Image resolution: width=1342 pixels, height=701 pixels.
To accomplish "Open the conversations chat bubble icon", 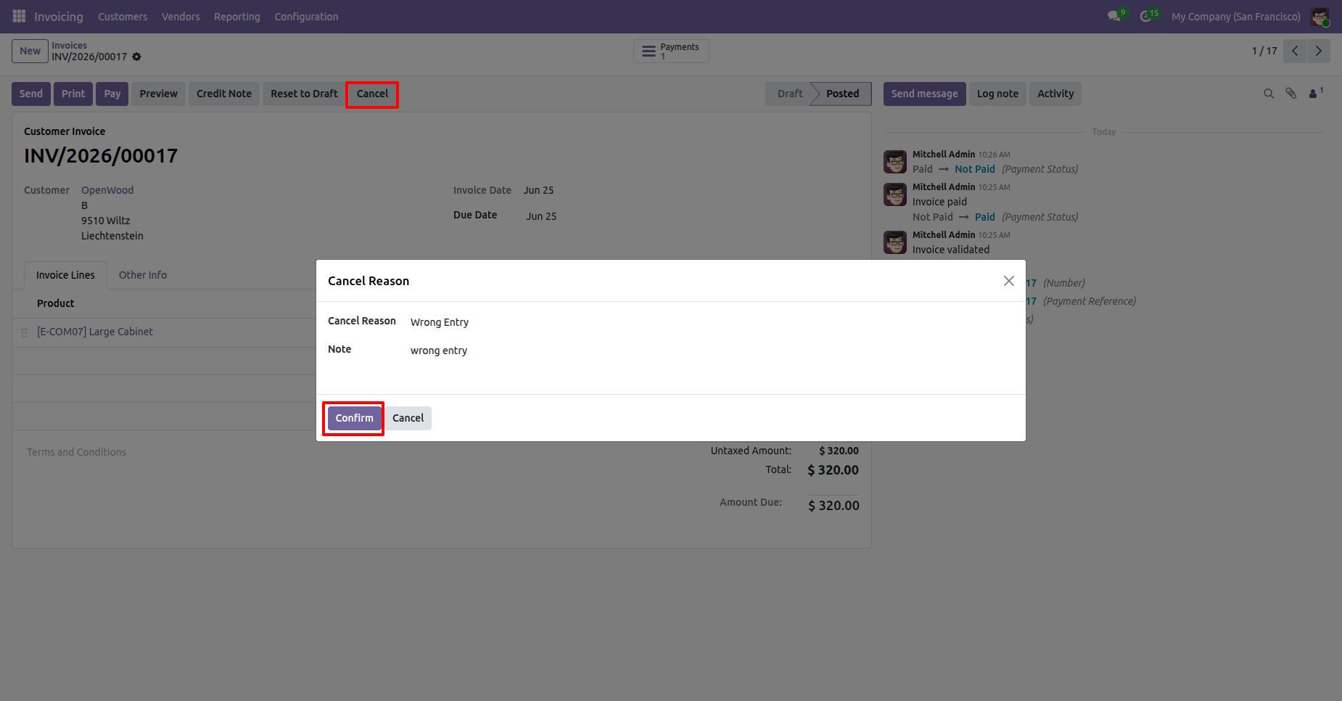I will 1114,16.
